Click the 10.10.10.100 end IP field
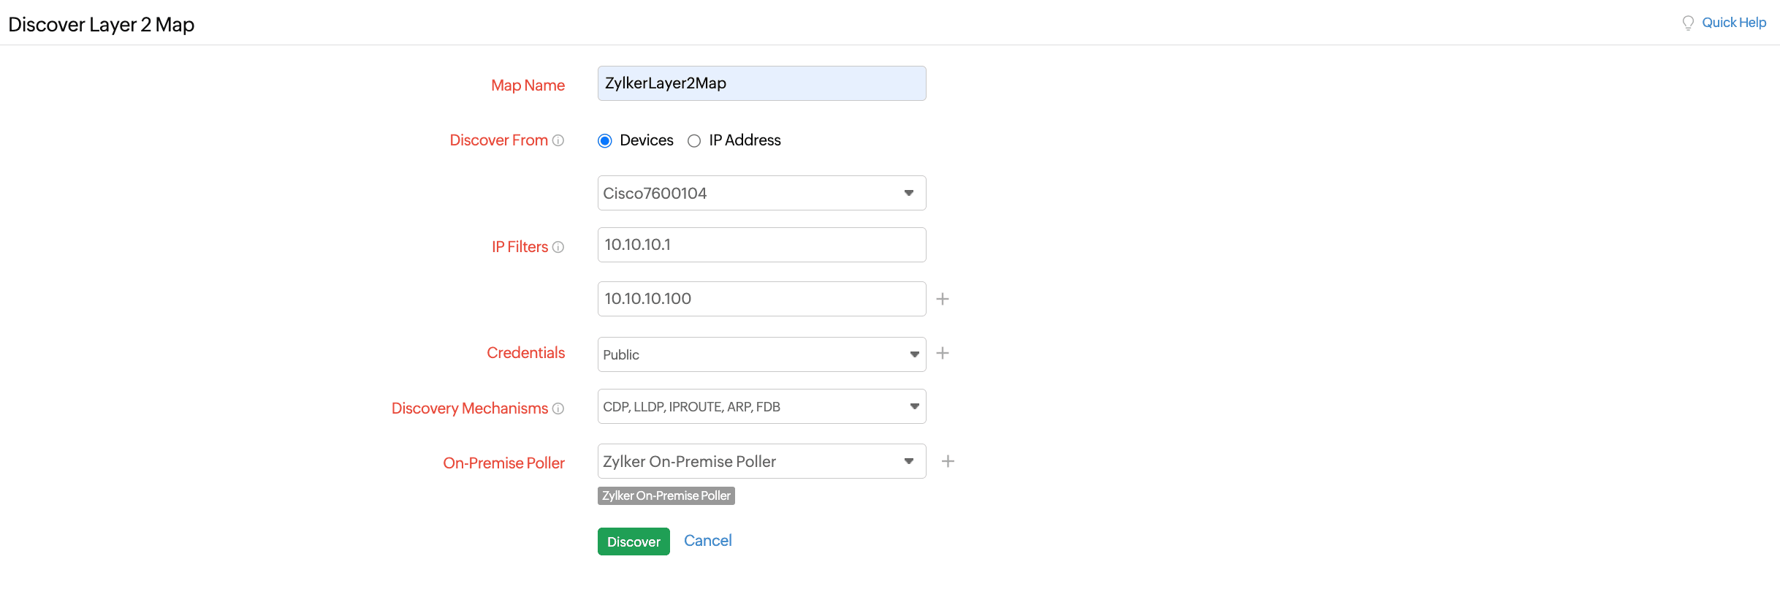 (761, 299)
